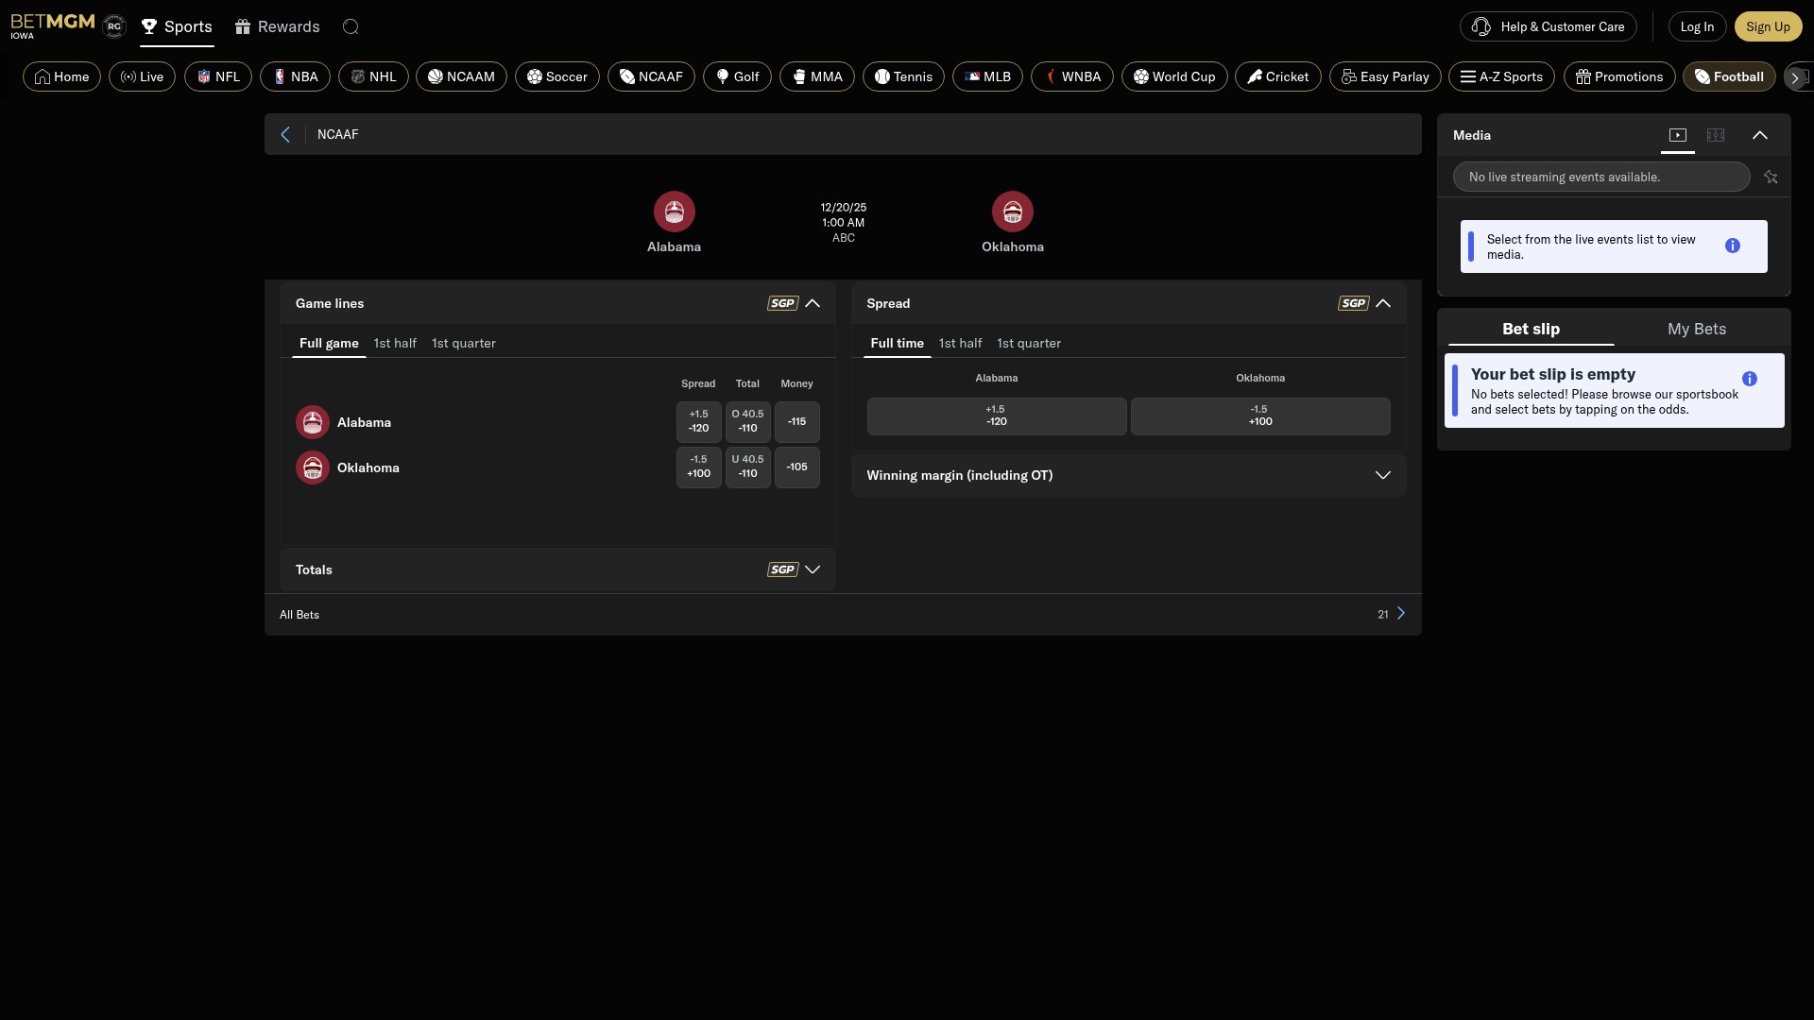Open the NCAAM nav pill
The image size is (1814, 1020).
coord(461,76)
